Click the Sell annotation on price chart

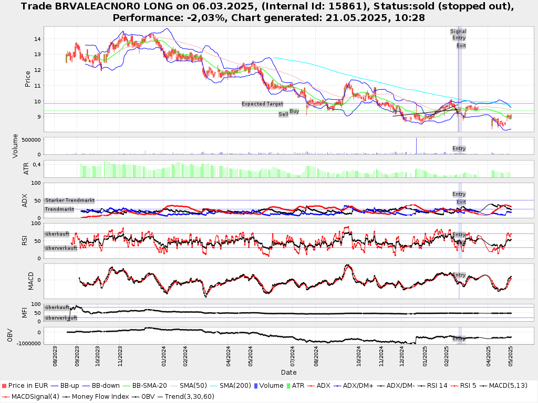pyautogui.click(x=283, y=114)
